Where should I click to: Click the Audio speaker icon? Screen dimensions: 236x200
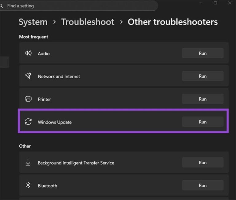(x=28, y=53)
